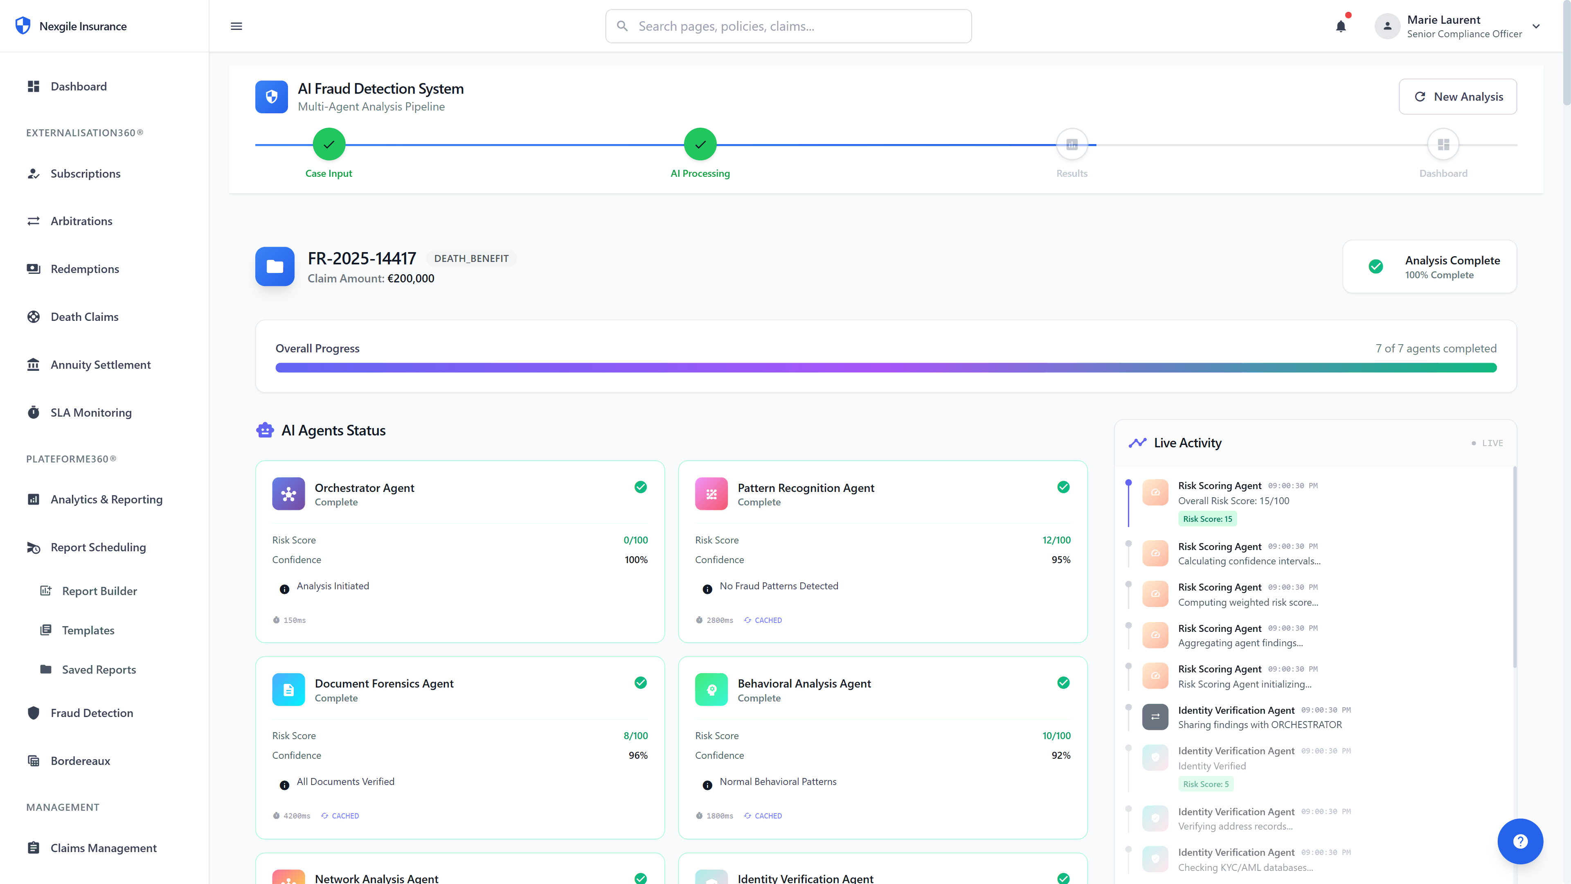Open the floating help button

1520,841
